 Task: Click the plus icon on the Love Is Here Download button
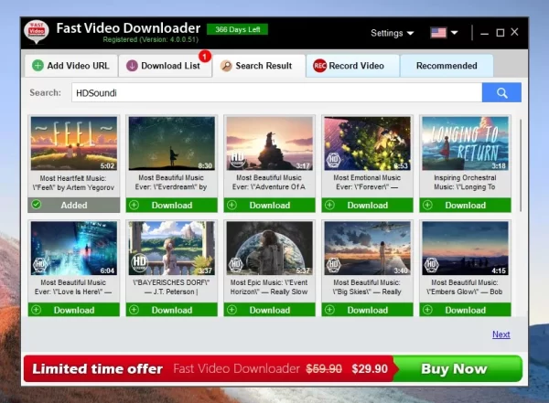pyautogui.click(x=36, y=310)
